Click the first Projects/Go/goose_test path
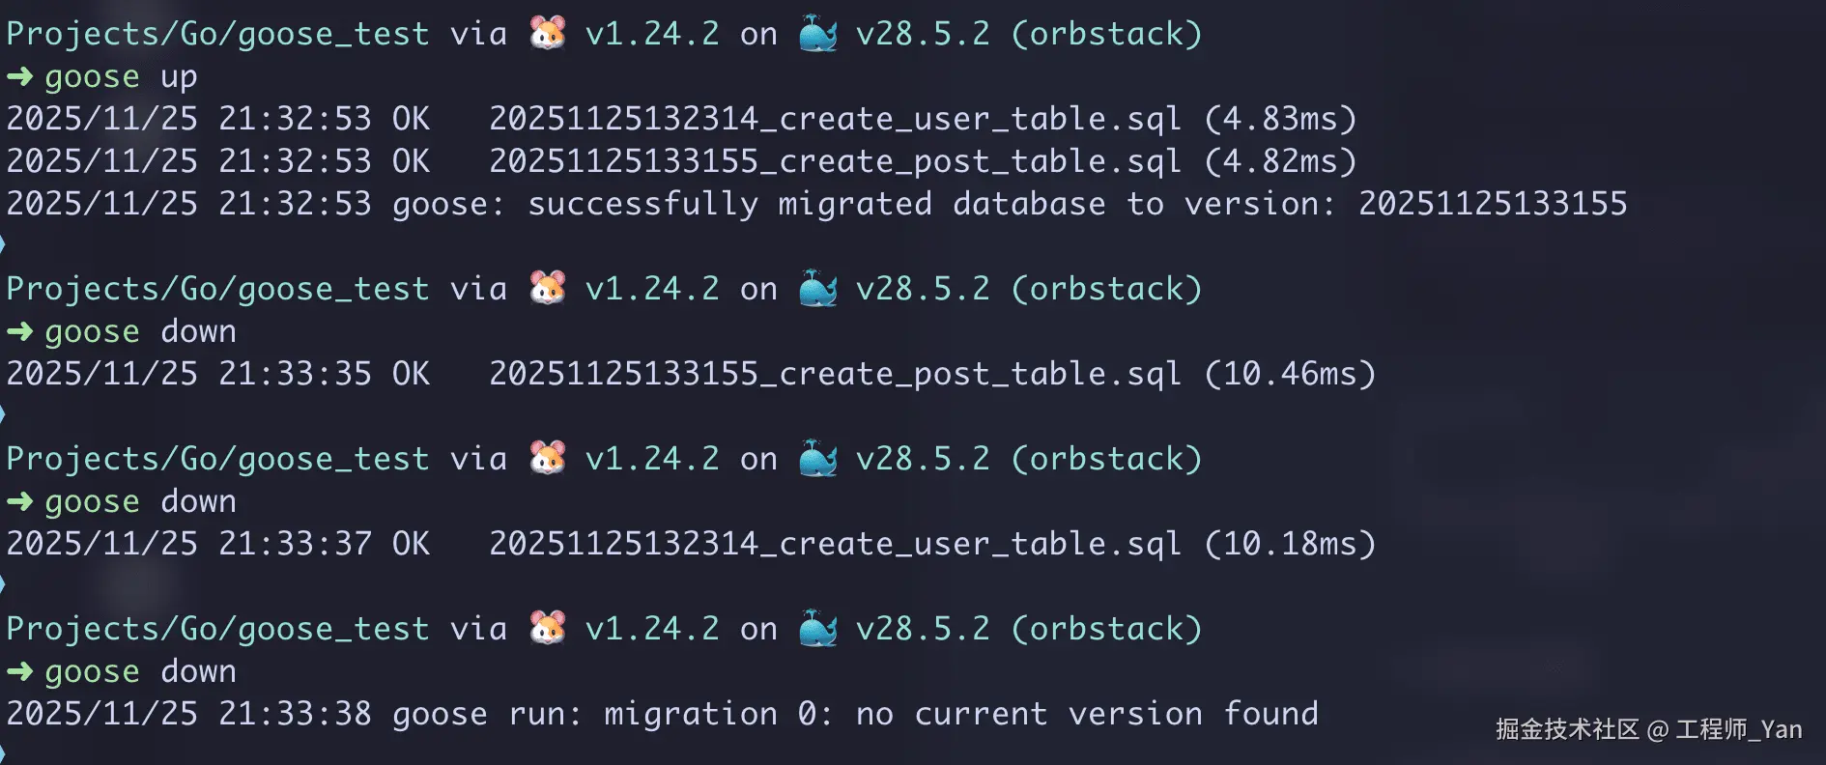The width and height of the screenshot is (1826, 765). pos(217,34)
